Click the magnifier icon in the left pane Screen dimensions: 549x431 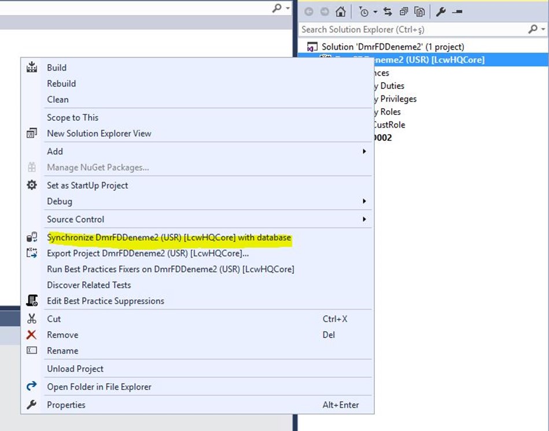[277, 8]
